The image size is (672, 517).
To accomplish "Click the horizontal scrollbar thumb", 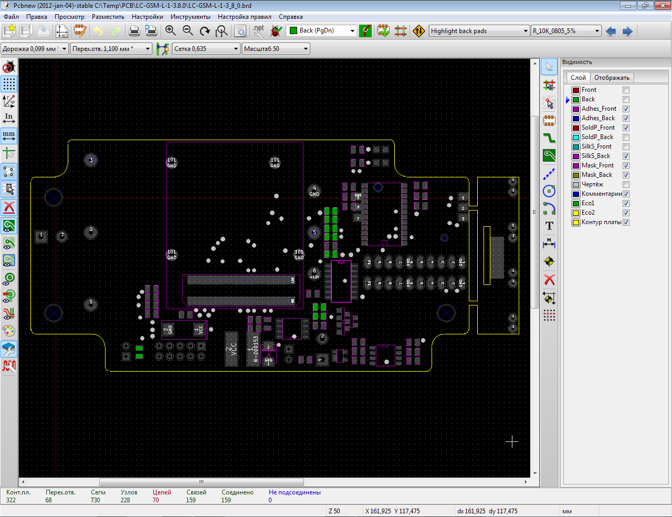I will click(x=201, y=482).
